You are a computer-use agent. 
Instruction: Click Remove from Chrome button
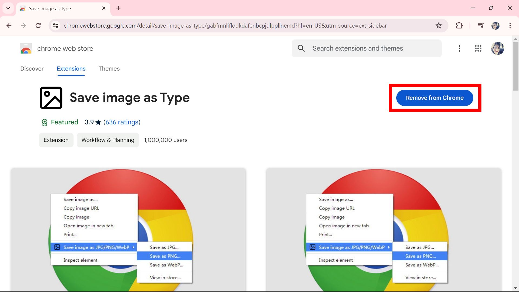point(435,98)
